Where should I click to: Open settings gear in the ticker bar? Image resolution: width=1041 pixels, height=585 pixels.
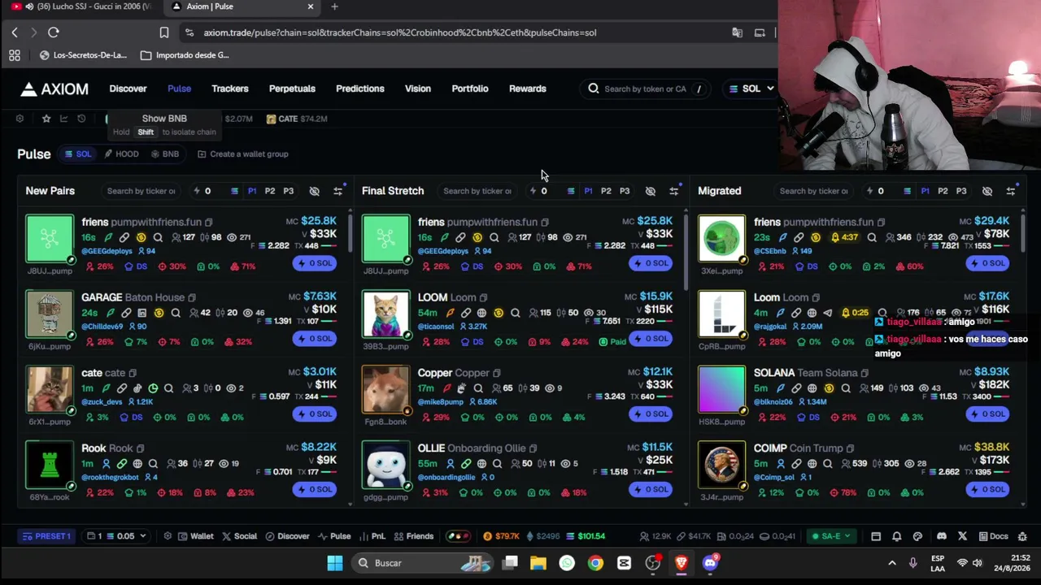point(20,119)
